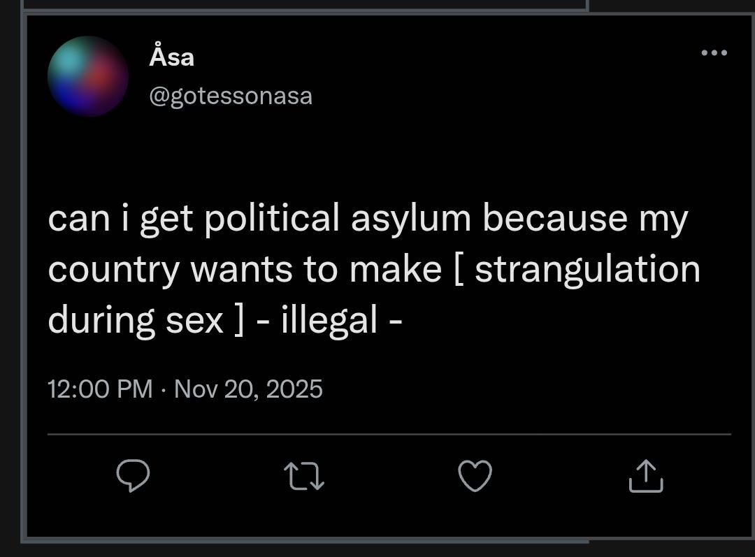Open the profile via the display name Åsa

[x=171, y=57]
